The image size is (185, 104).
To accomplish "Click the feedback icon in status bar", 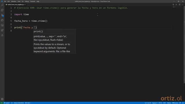I will coord(180,103).
